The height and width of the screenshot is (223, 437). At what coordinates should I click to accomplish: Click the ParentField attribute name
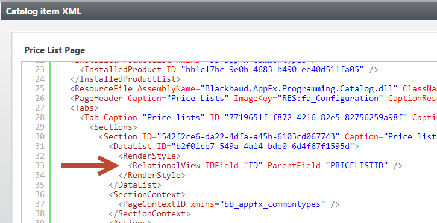[x=294, y=165]
